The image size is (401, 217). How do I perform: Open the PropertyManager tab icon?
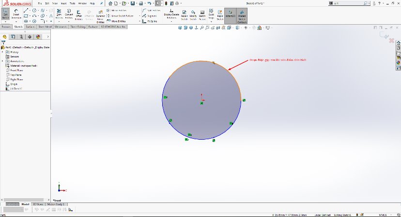[12, 36]
